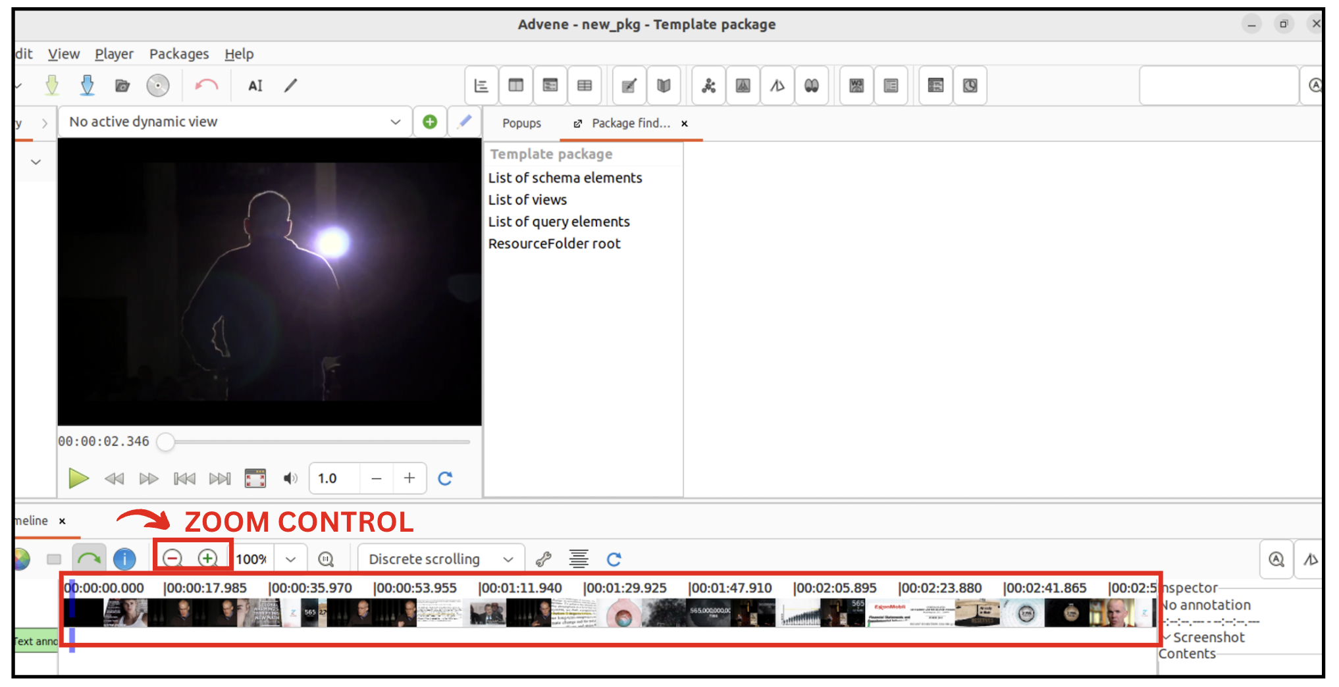
Task: Add a dynamic view with green plus
Action: (430, 122)
